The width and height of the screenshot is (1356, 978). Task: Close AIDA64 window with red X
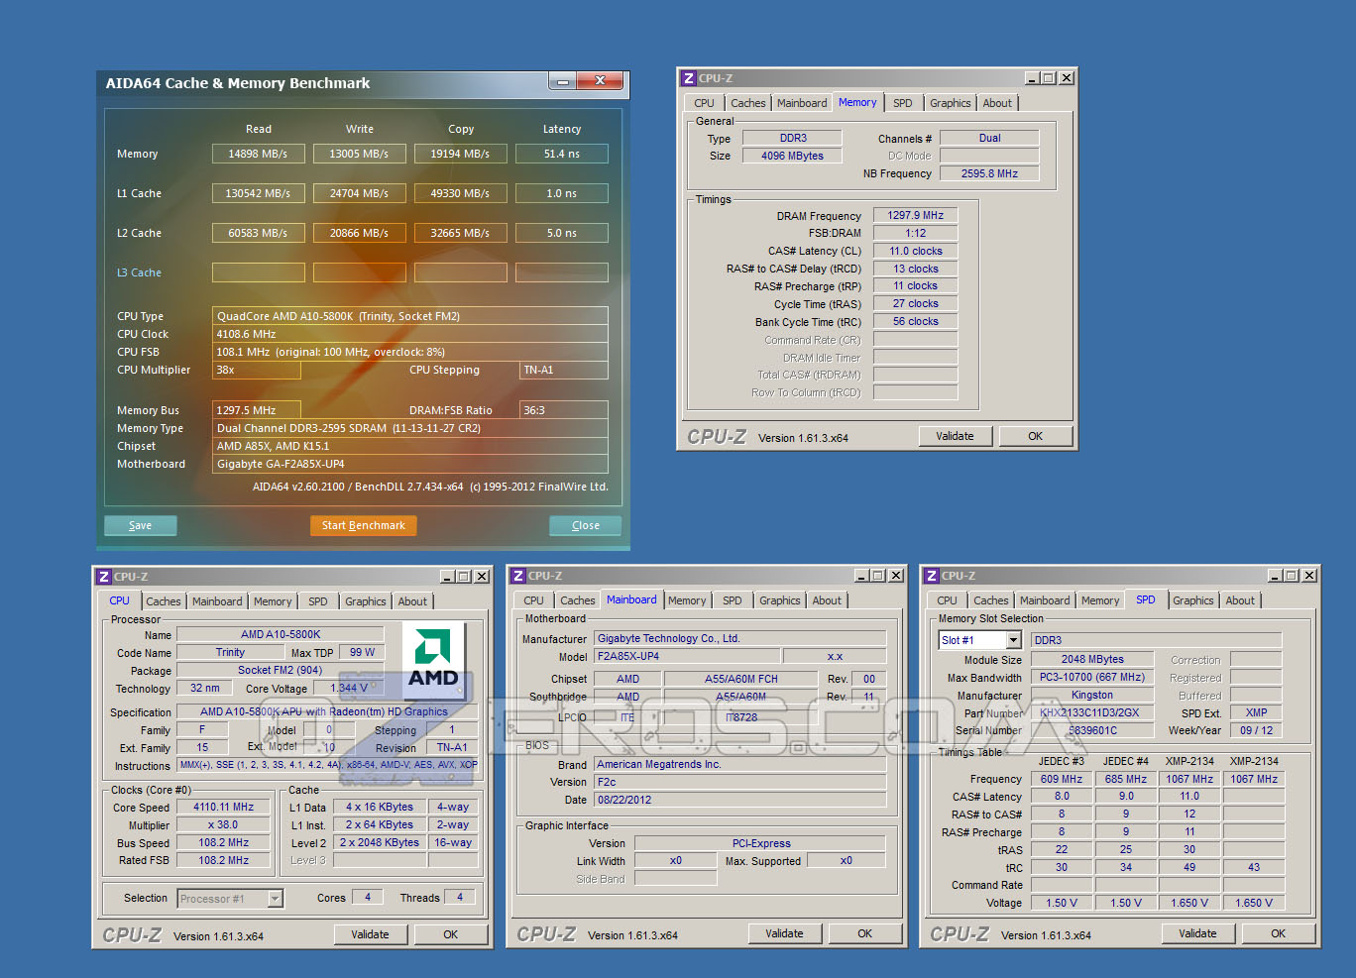601,81
